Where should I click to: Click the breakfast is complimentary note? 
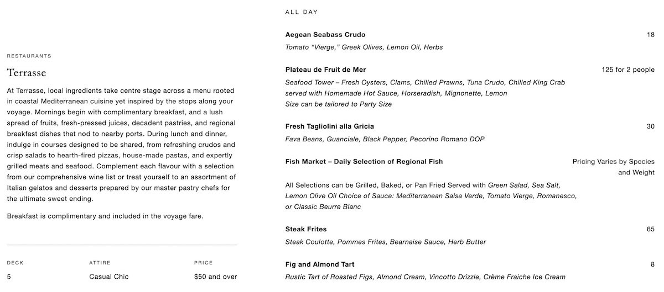[105, 216]
